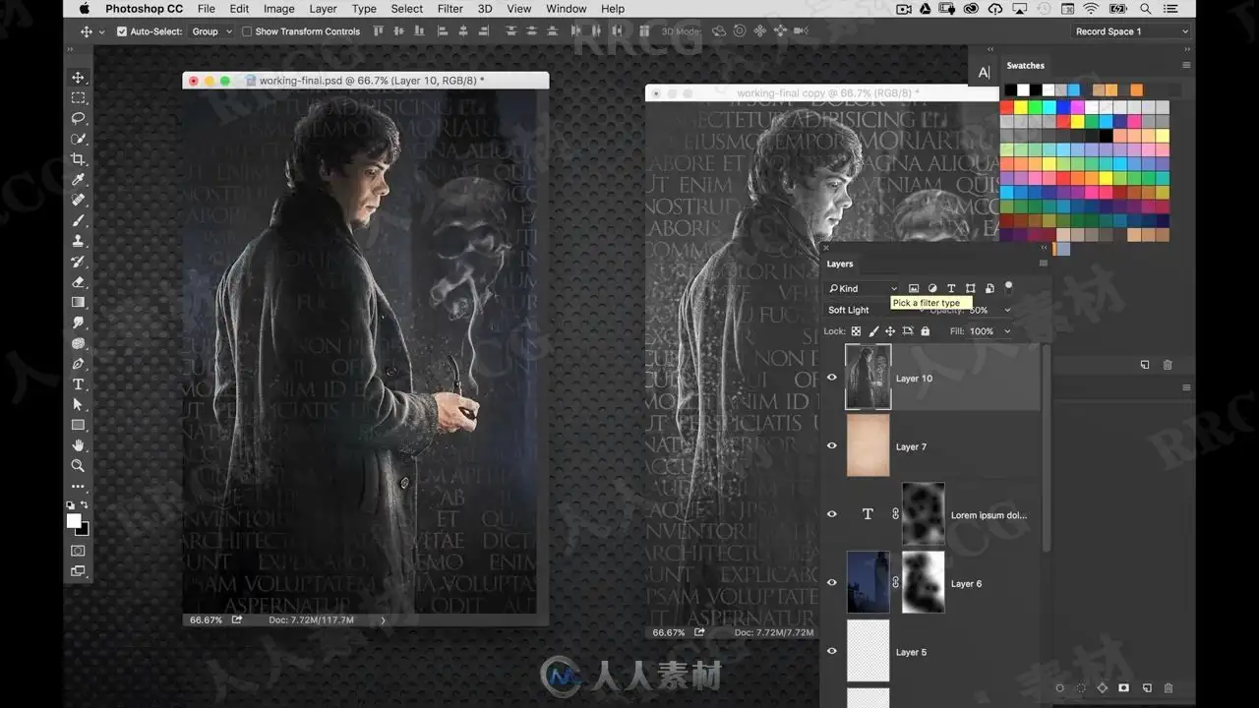The image size is (1259, 708).
Task: Select the Rectangle shape tool
Action: pos(79,425)
